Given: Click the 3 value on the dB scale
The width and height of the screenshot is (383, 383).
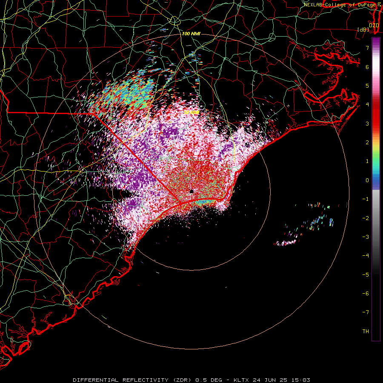Looking at the screenshot, I should coord(367,123).
